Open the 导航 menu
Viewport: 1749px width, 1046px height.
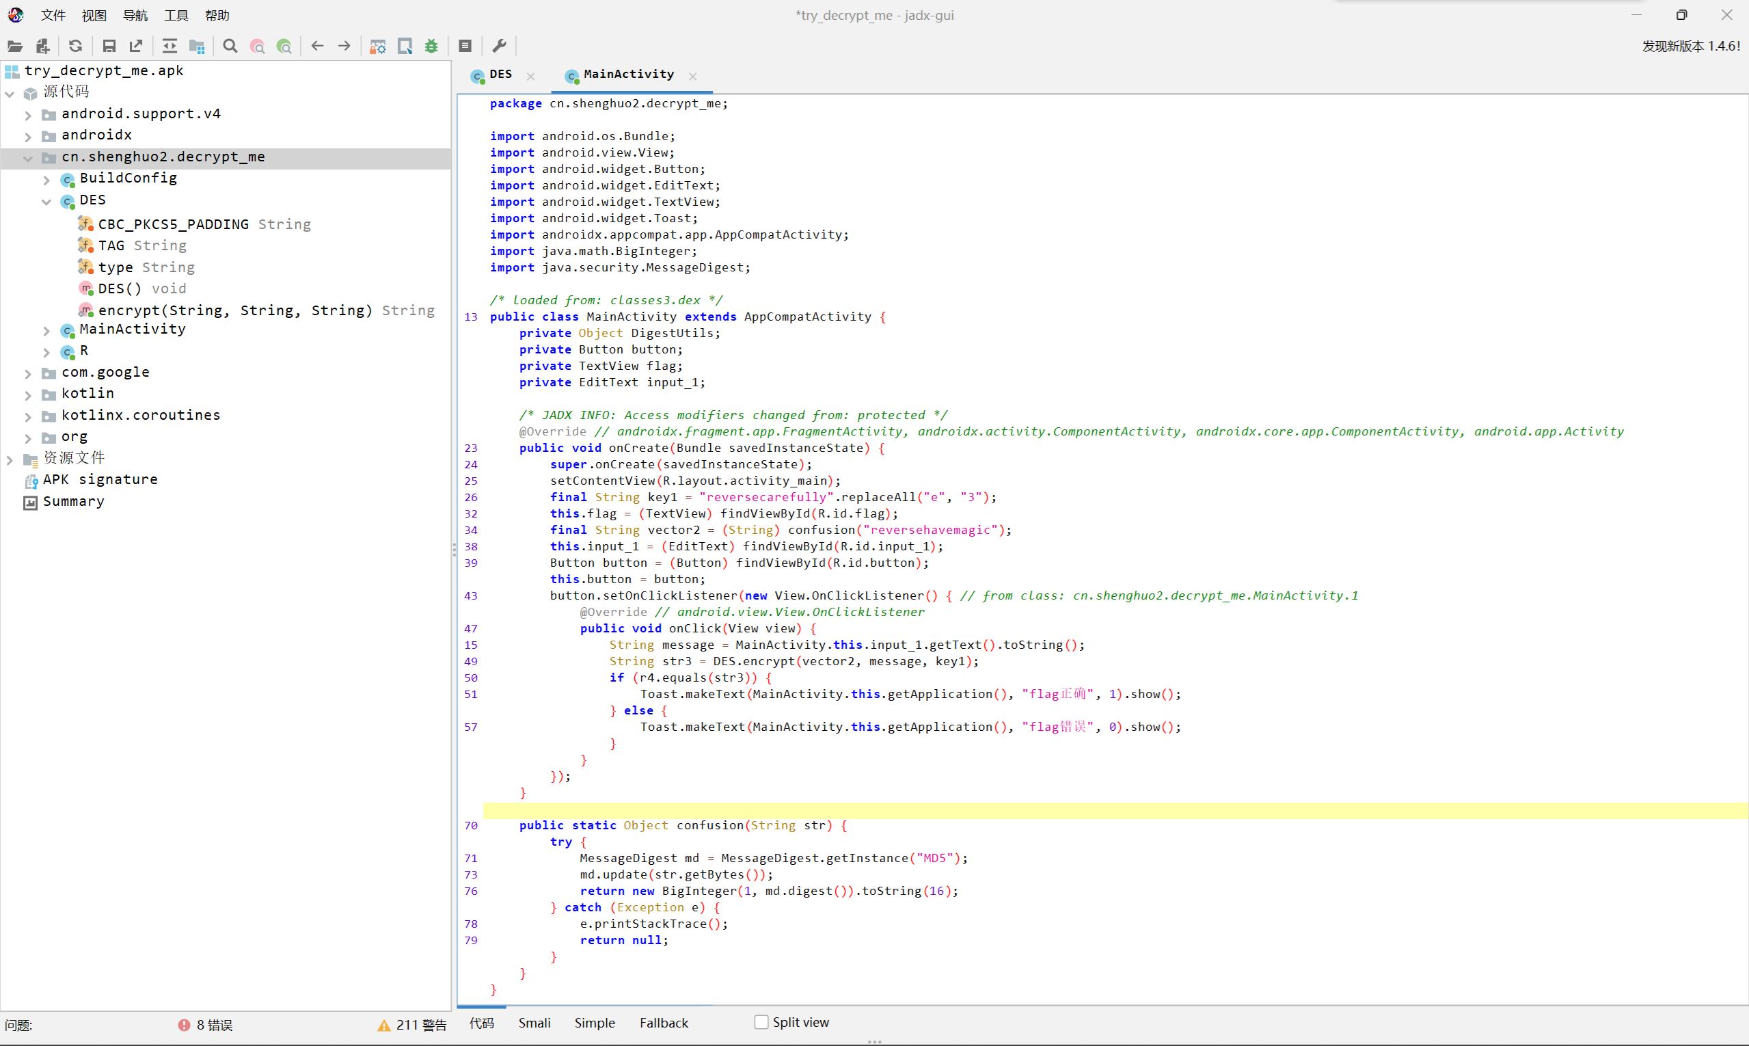tap(135, 15)
